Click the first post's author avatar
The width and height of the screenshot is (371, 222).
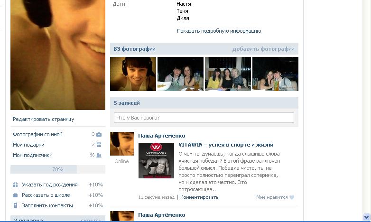coord(122,144)
